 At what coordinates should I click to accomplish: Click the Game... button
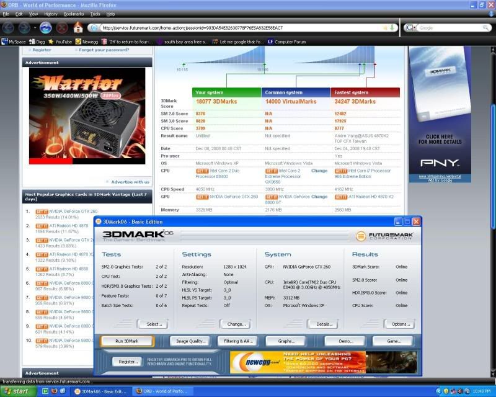[394, 341]
